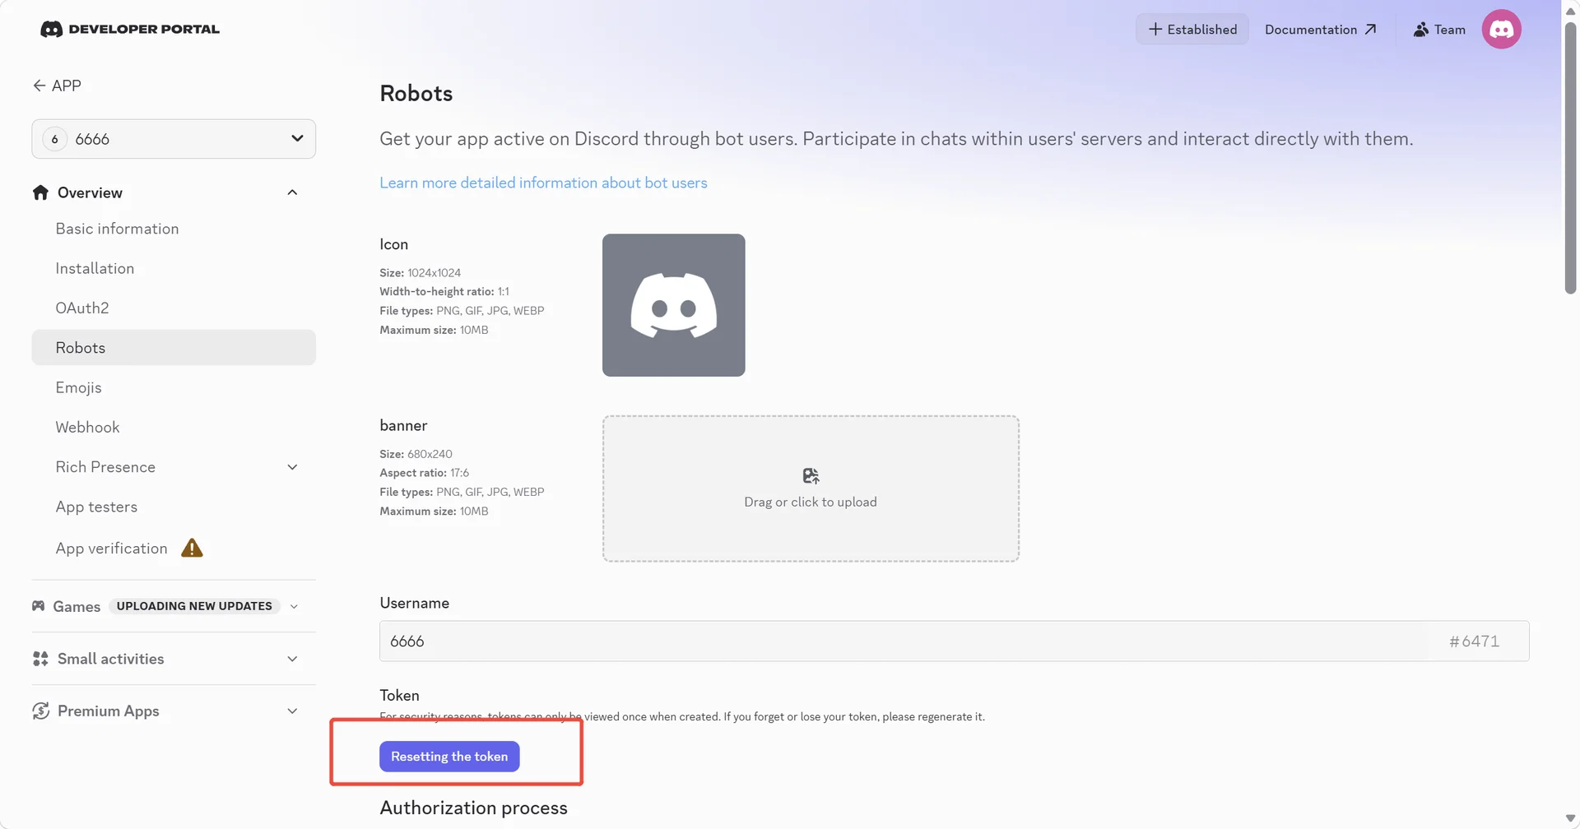The image size is (1580, 829).
Task: Open the Team page
Action: 1439,30
